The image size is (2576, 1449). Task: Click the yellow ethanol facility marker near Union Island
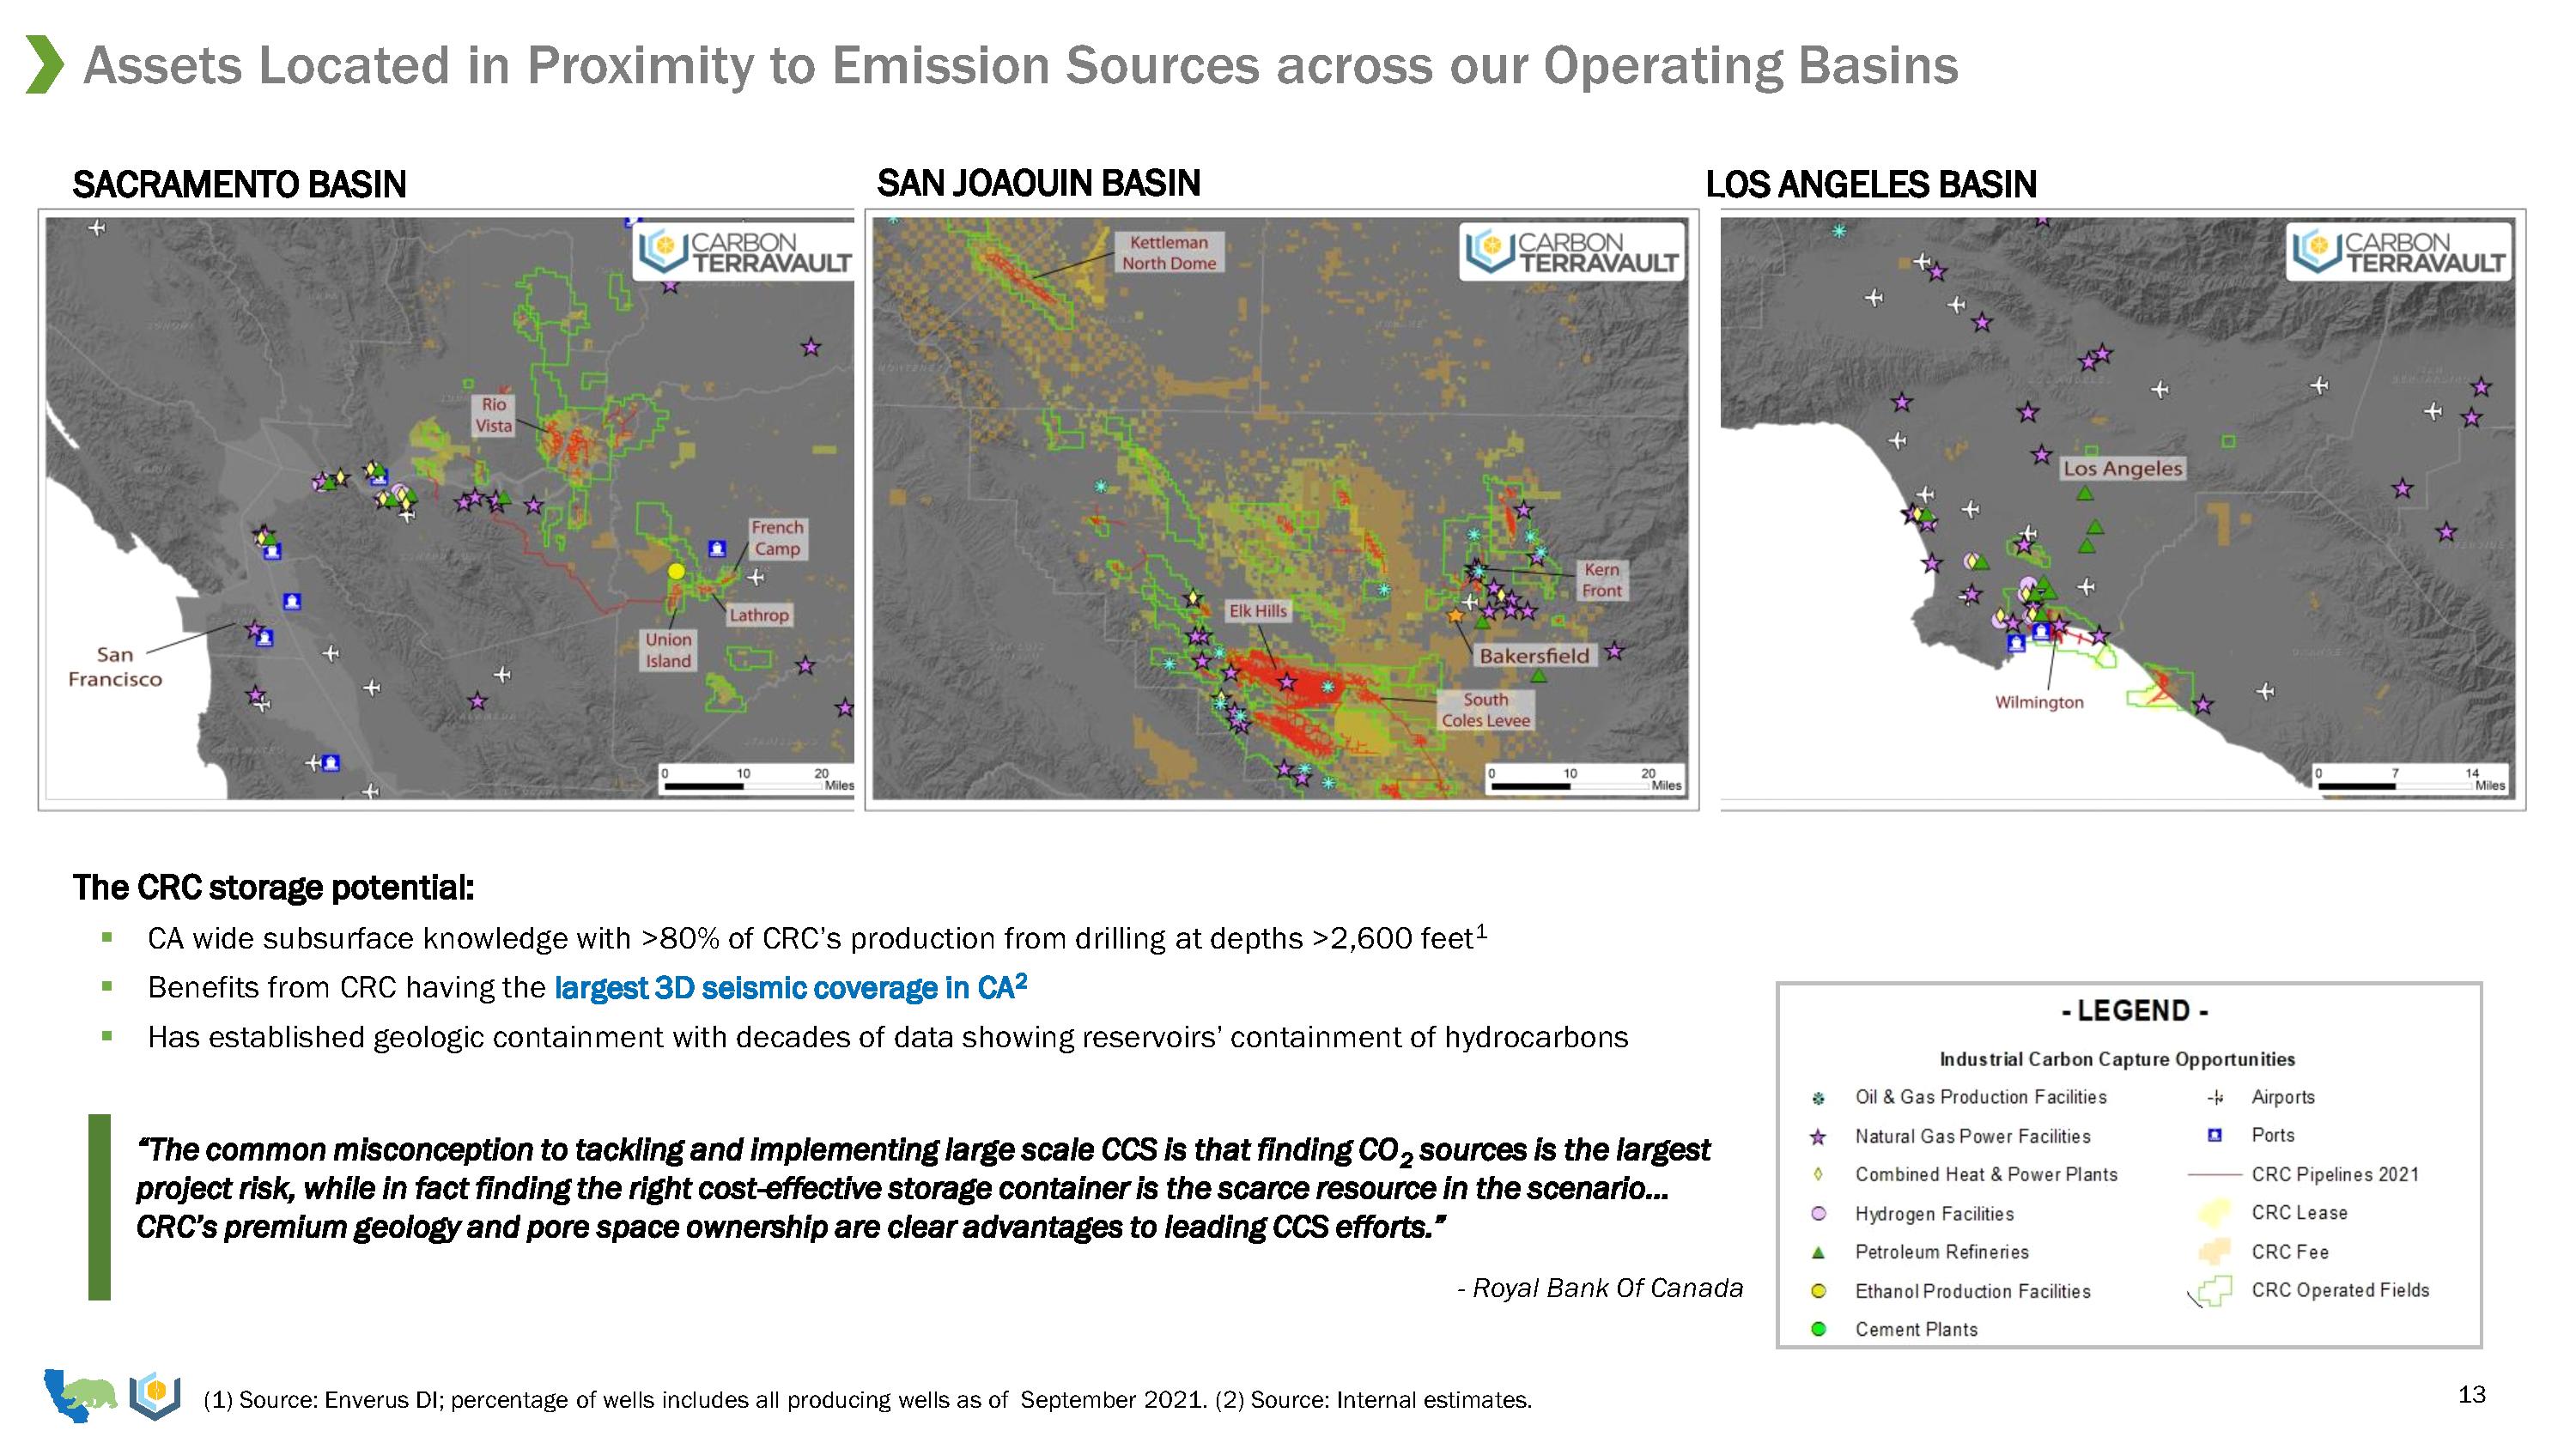676,571
